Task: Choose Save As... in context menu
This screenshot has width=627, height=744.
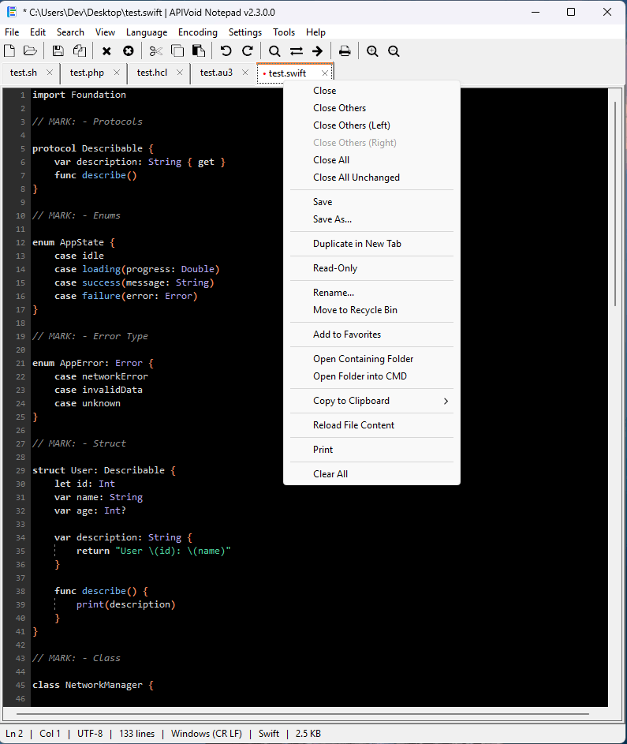Action: click(371, 219)
